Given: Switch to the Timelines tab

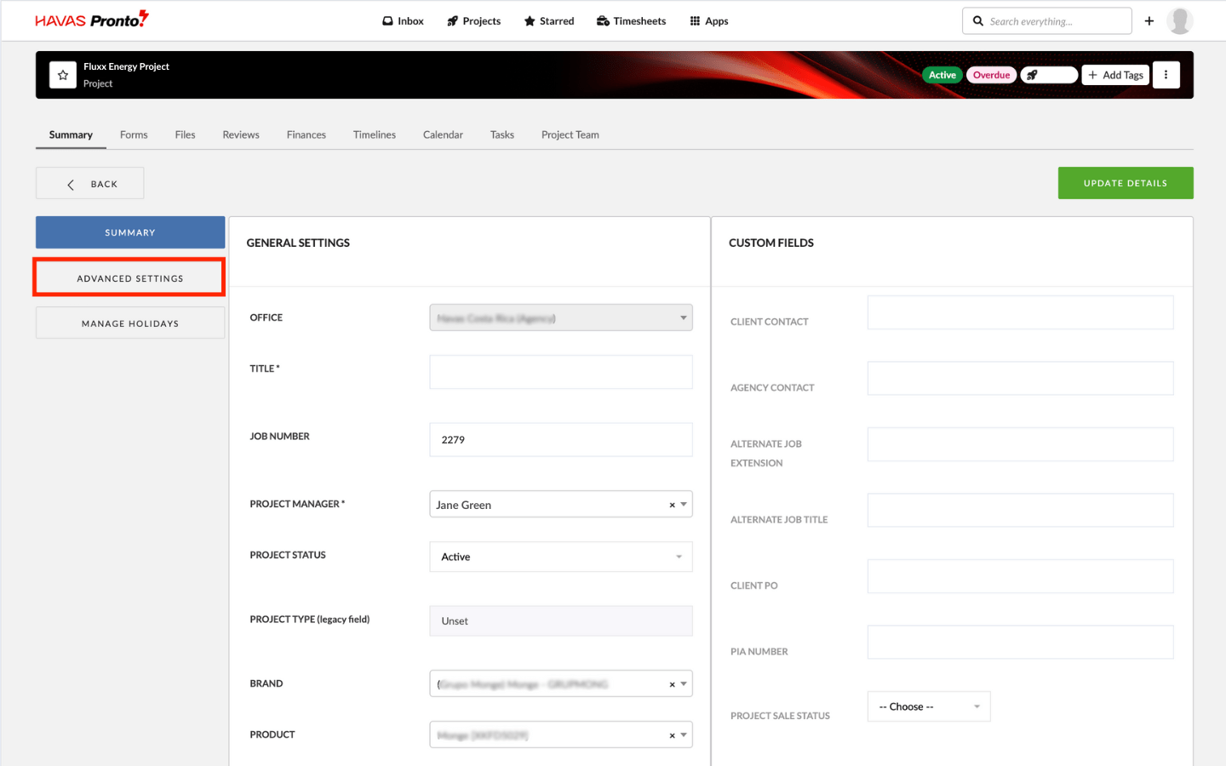Looking at the screenshot, I should click(375, 134).
